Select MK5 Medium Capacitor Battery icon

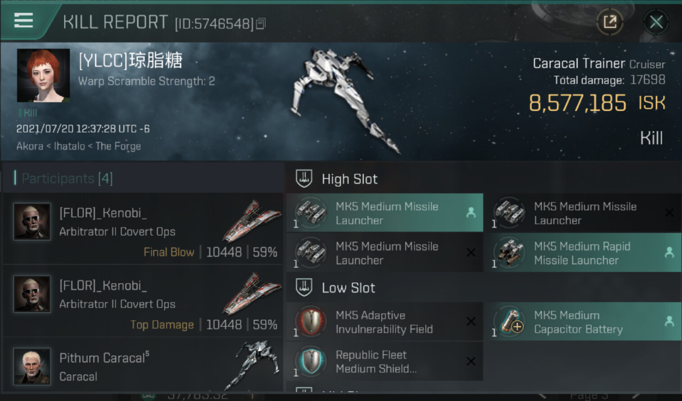click(509, 321)
